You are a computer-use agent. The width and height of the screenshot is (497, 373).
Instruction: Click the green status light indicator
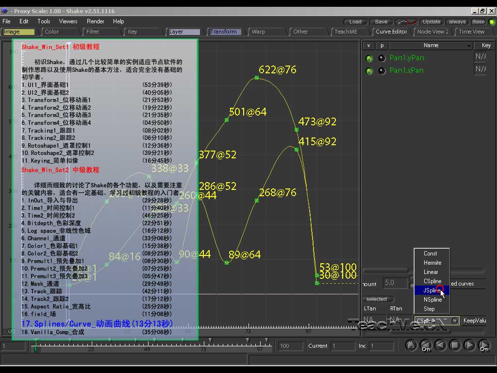click(492, 22)
